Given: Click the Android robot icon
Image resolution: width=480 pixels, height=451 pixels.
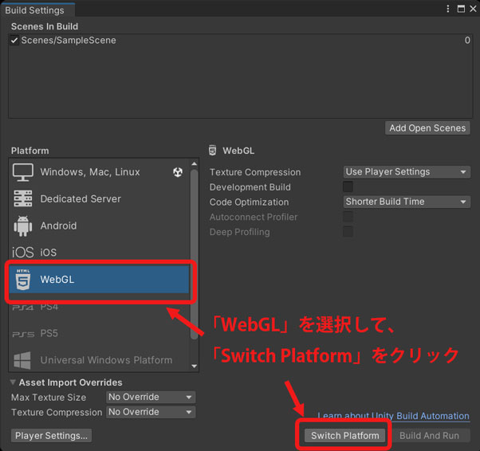Looking at the screenshot, I should point(23,225).
